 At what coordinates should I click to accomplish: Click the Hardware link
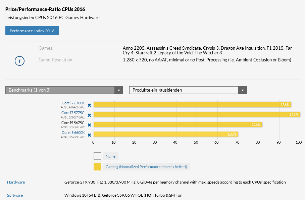tap(16, 182)
